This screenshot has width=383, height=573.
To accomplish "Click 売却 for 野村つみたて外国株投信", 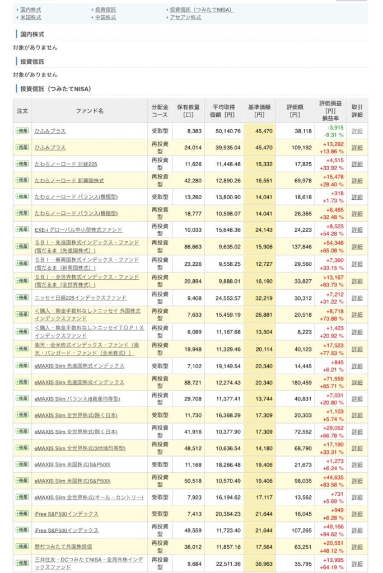I will click(22, 546).
